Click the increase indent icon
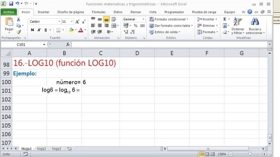280x157 pixels. pyautogui.click(x=100, y=32)
